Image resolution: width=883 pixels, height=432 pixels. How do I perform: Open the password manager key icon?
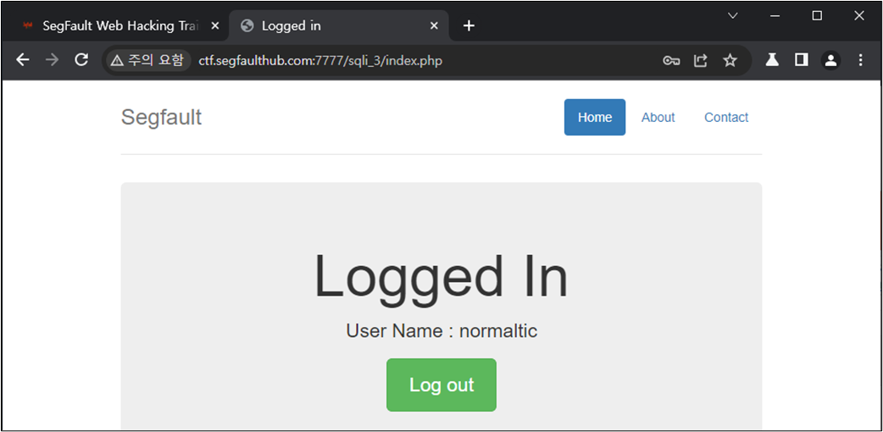670,61
